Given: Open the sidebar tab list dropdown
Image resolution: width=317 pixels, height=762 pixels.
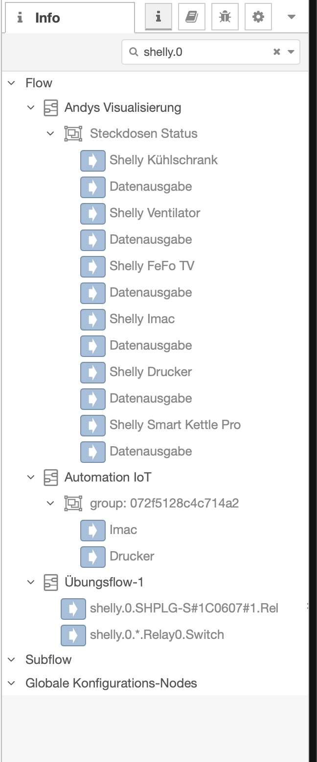Looking at the screenshot, I should (x=291, y=17).
